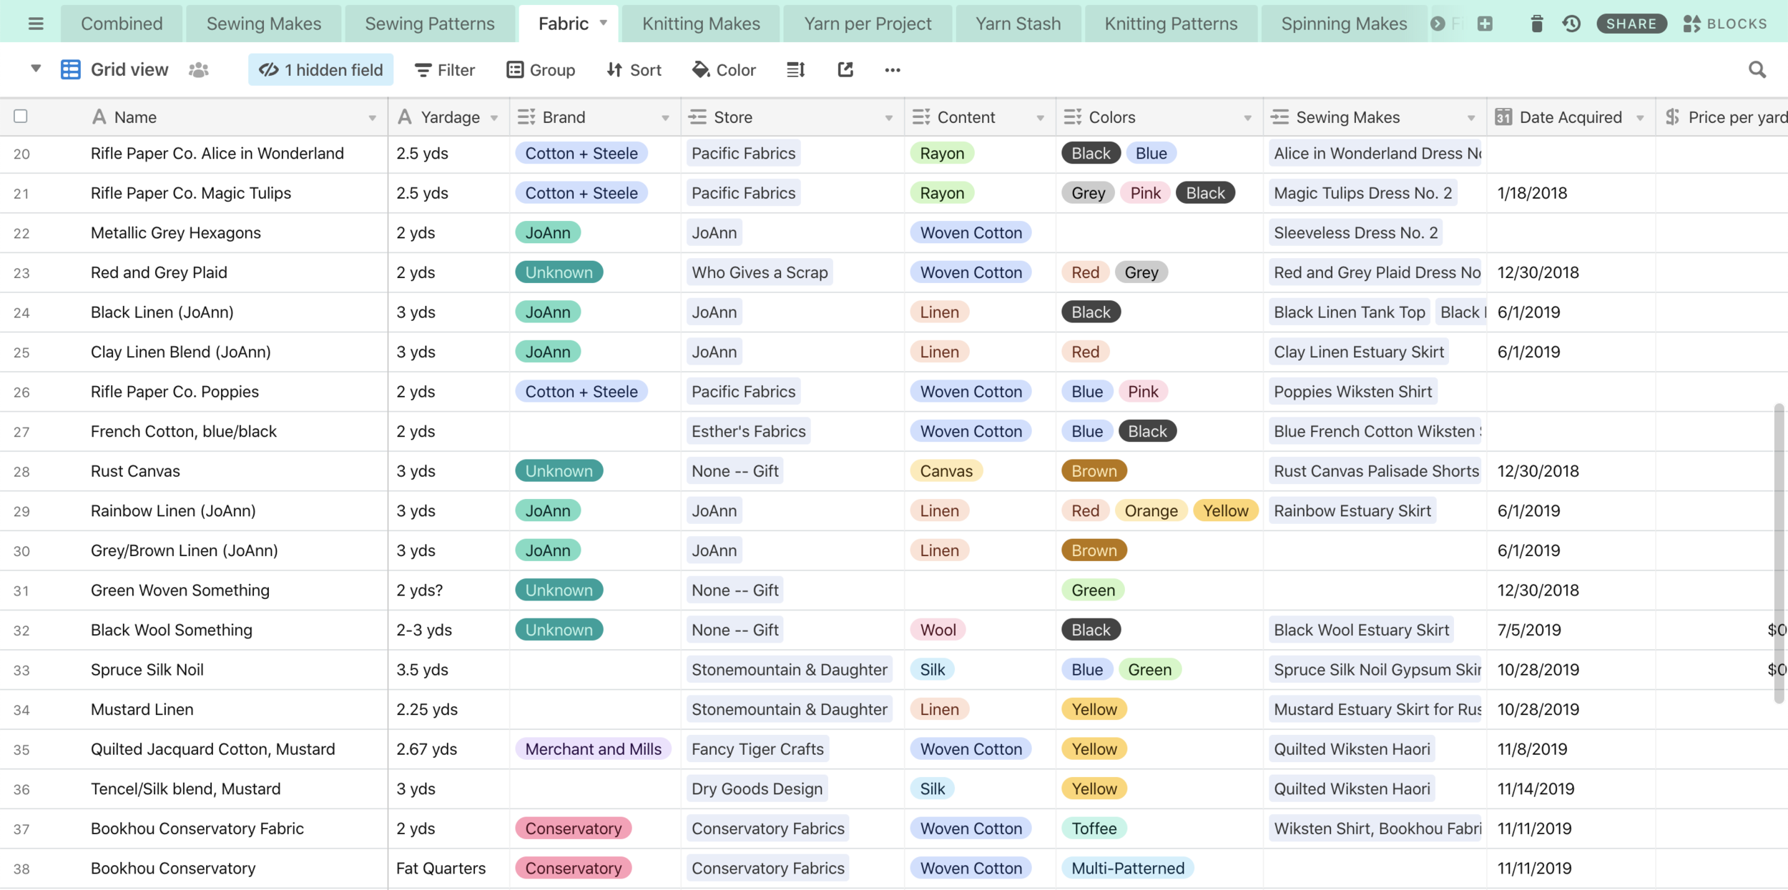Add a new table with plus icon
1788x890 pixels.
1485,24
